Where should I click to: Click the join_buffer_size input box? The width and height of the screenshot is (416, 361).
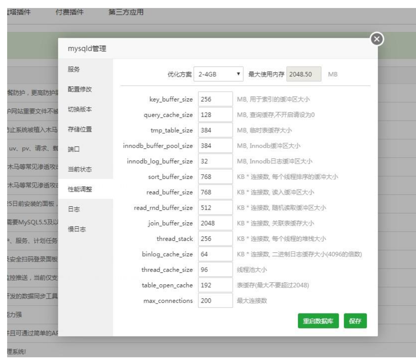[x=215, y=223]
